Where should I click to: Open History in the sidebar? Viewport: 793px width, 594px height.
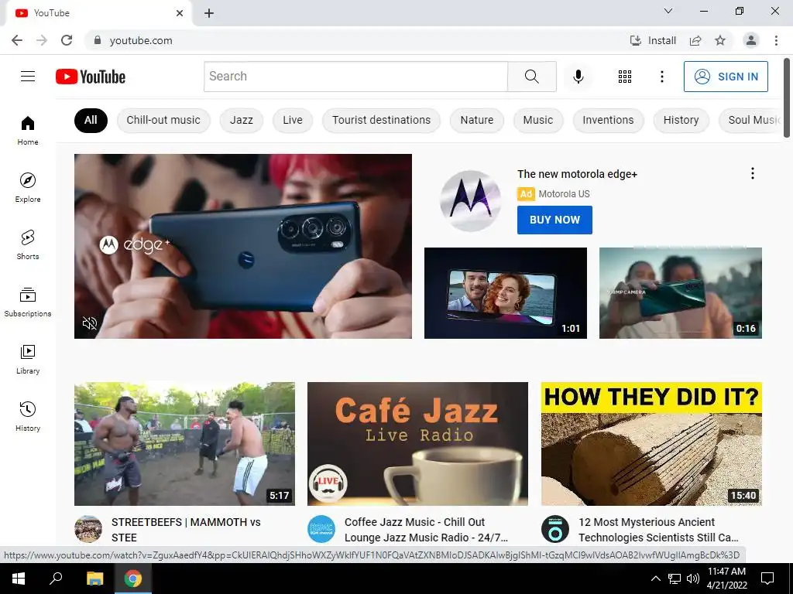click(x=28, y=416)
